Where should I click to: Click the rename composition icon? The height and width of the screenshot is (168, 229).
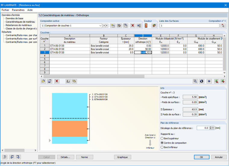[x=119, y=26]
